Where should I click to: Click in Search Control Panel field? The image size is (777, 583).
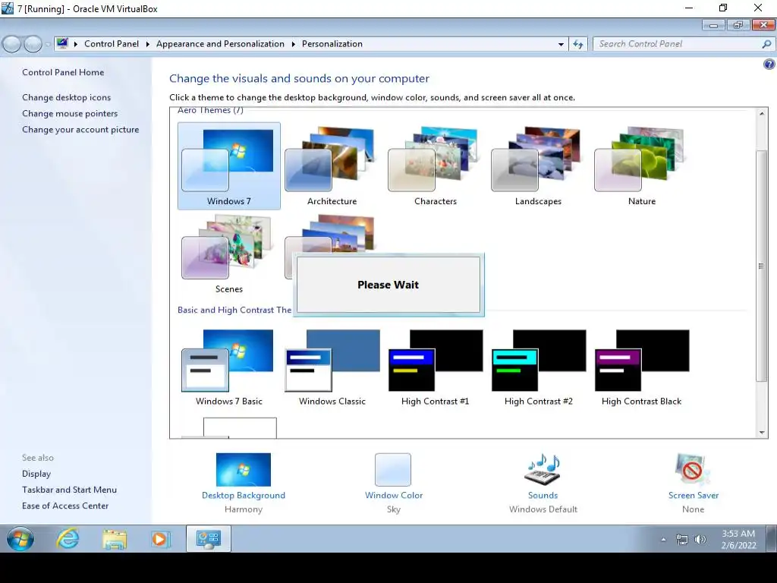tap(678, 44)
